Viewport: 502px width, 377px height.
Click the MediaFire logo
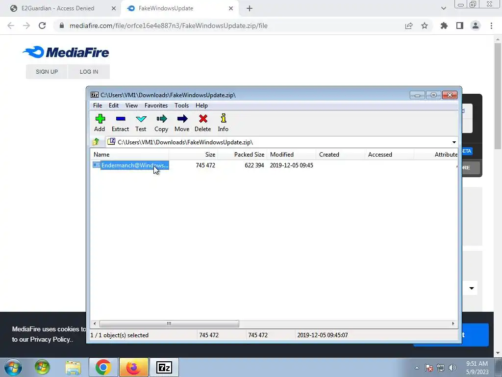coord(66,52)
